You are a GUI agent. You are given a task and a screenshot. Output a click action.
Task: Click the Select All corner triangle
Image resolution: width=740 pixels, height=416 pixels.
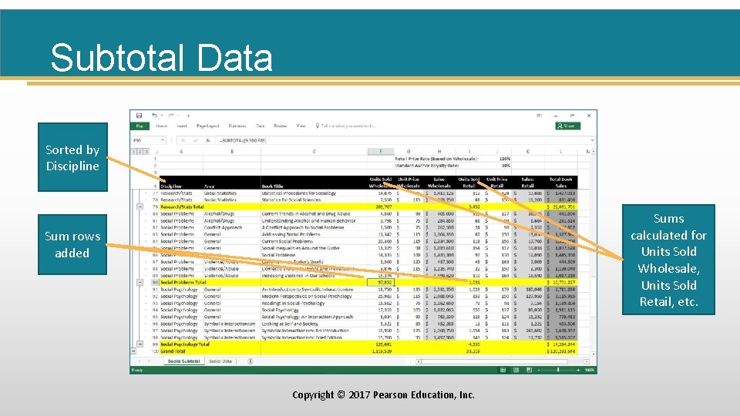(156, 152)
